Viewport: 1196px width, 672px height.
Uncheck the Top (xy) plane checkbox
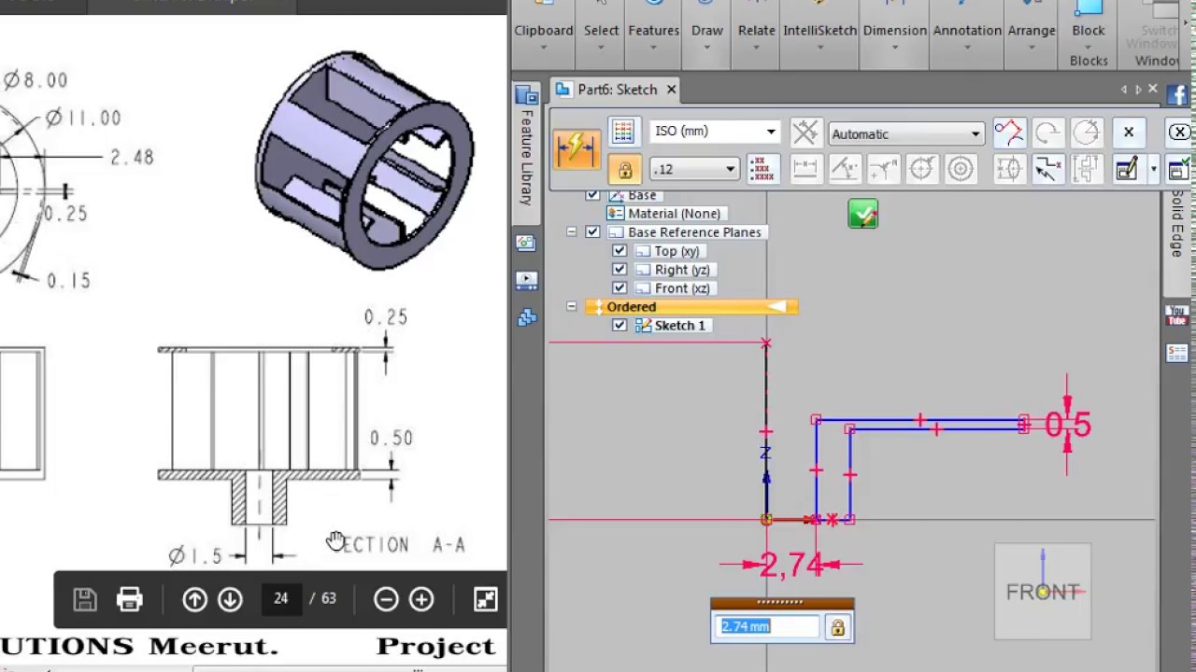619,251
